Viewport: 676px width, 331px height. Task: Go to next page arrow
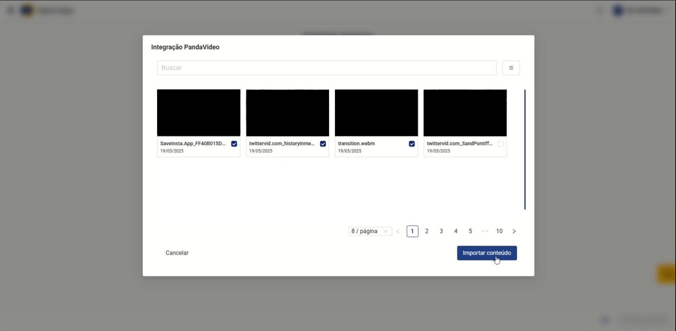click(x=514, y=231)
